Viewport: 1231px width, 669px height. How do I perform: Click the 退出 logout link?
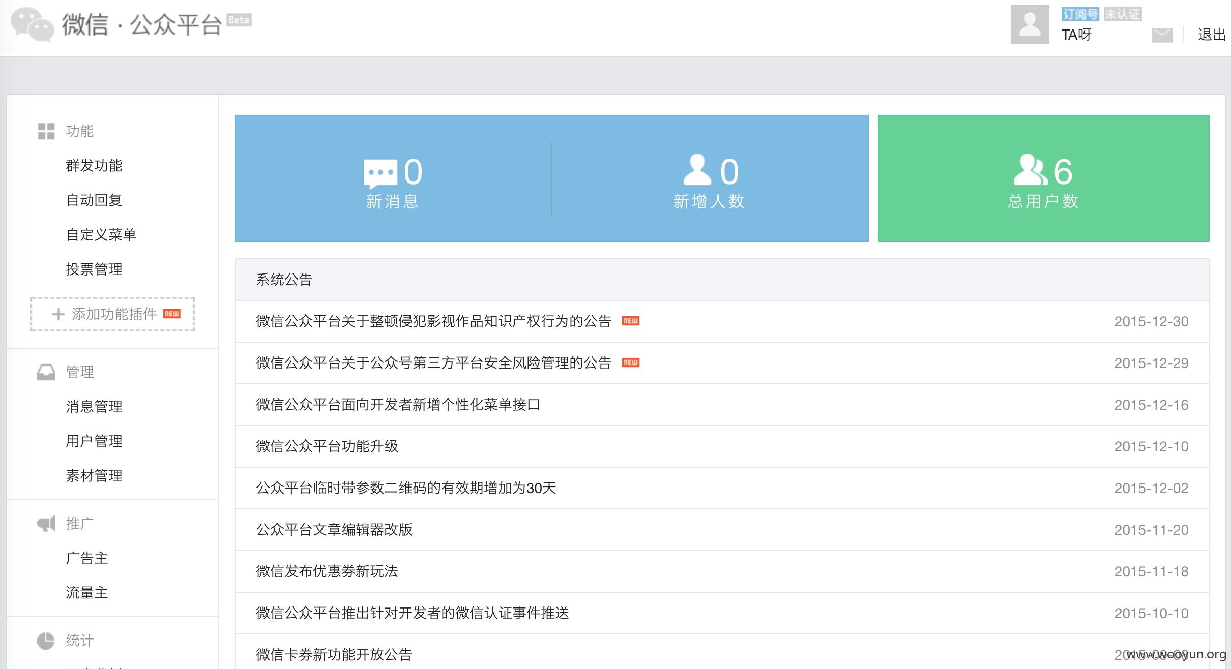click(1211, 35)
